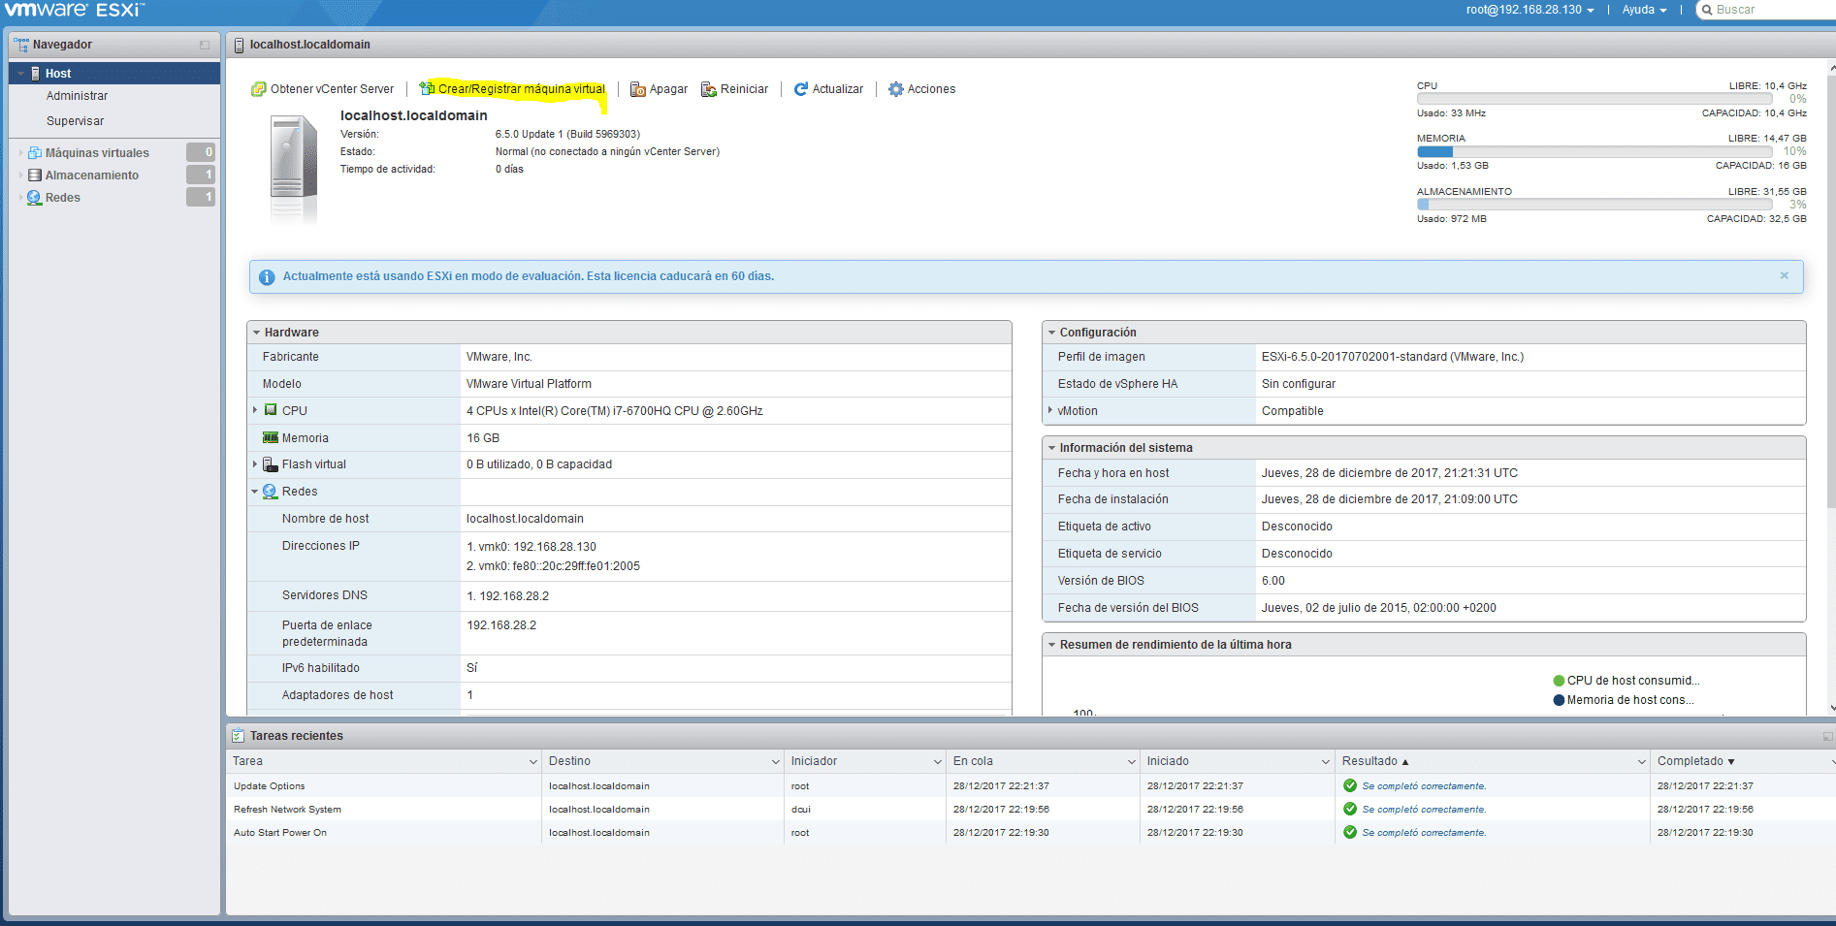
Task: Select Supervisar under Host
Action: [76, 120]
